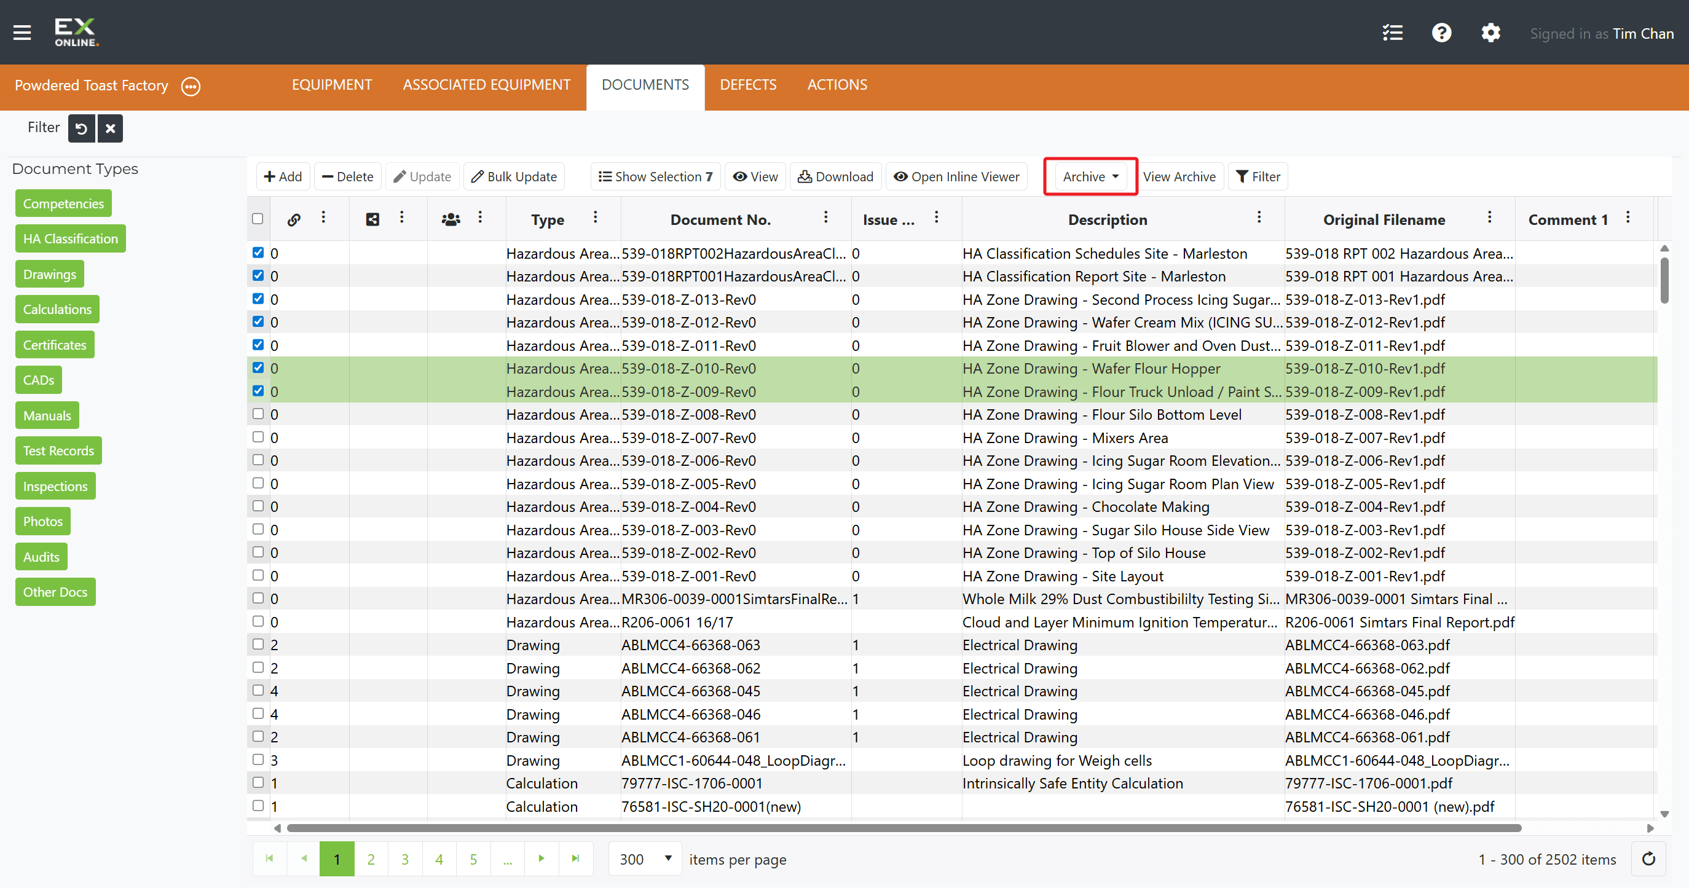Click the Download button
Image resolution: width=1689 pixels, height=888 pixels.
tap(836, 177)
